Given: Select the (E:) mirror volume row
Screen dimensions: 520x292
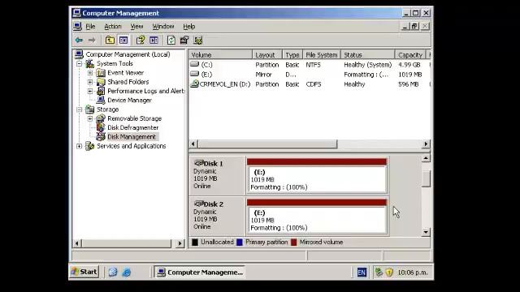Looking at the screenshot, I should point(310,75).
